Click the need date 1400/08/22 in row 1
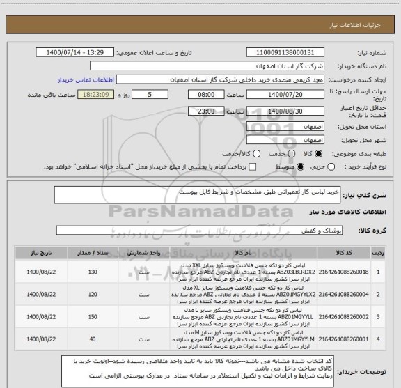 [x=41, y=272]
